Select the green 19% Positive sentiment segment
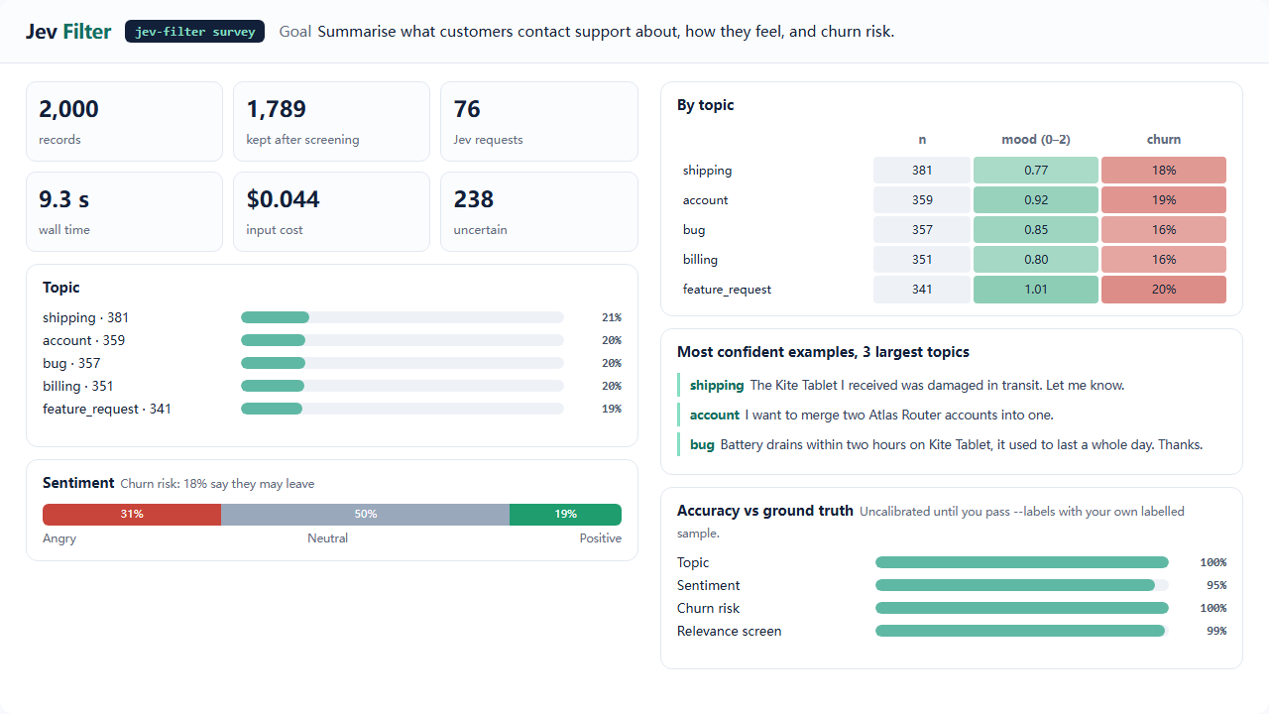 point(565,514)
